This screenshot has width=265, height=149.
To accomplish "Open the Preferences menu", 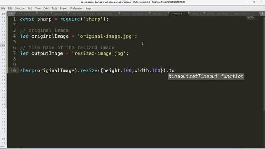I will pyautogui.click(x=77, y=8).
